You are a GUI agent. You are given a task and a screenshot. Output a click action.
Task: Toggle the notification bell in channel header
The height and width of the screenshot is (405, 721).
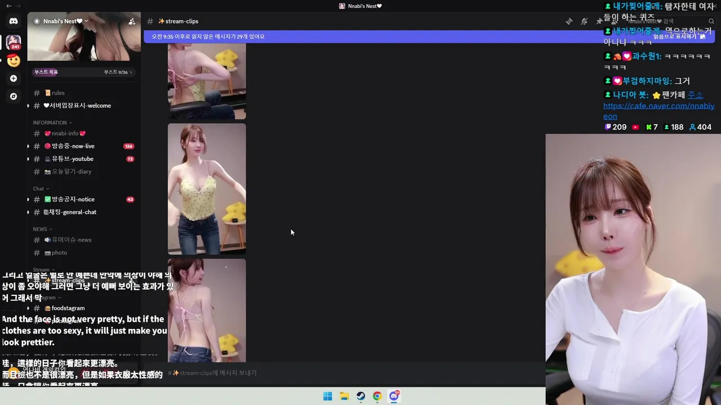[584, 21]
